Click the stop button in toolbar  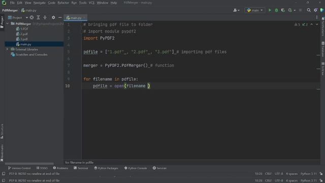pyautogui.click(x=300, y=10)
